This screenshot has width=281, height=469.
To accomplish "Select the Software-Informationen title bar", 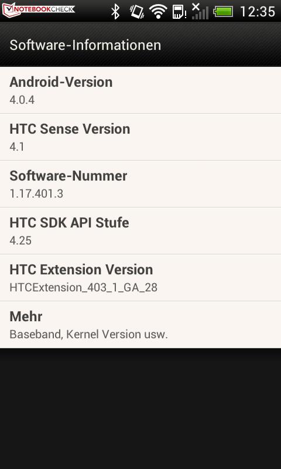I will point(140,45).
